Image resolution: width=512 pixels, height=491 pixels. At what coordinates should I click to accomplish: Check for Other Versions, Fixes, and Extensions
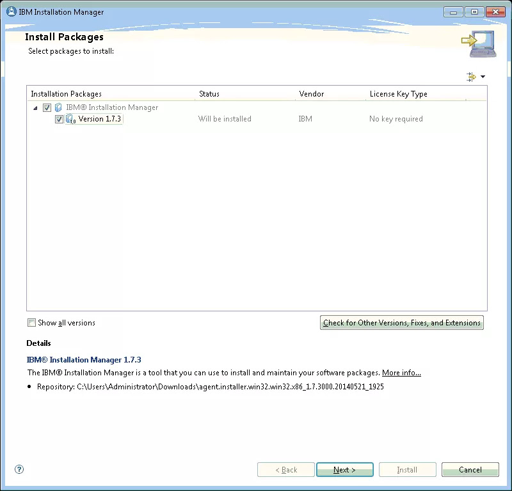[x=402, y=323]
